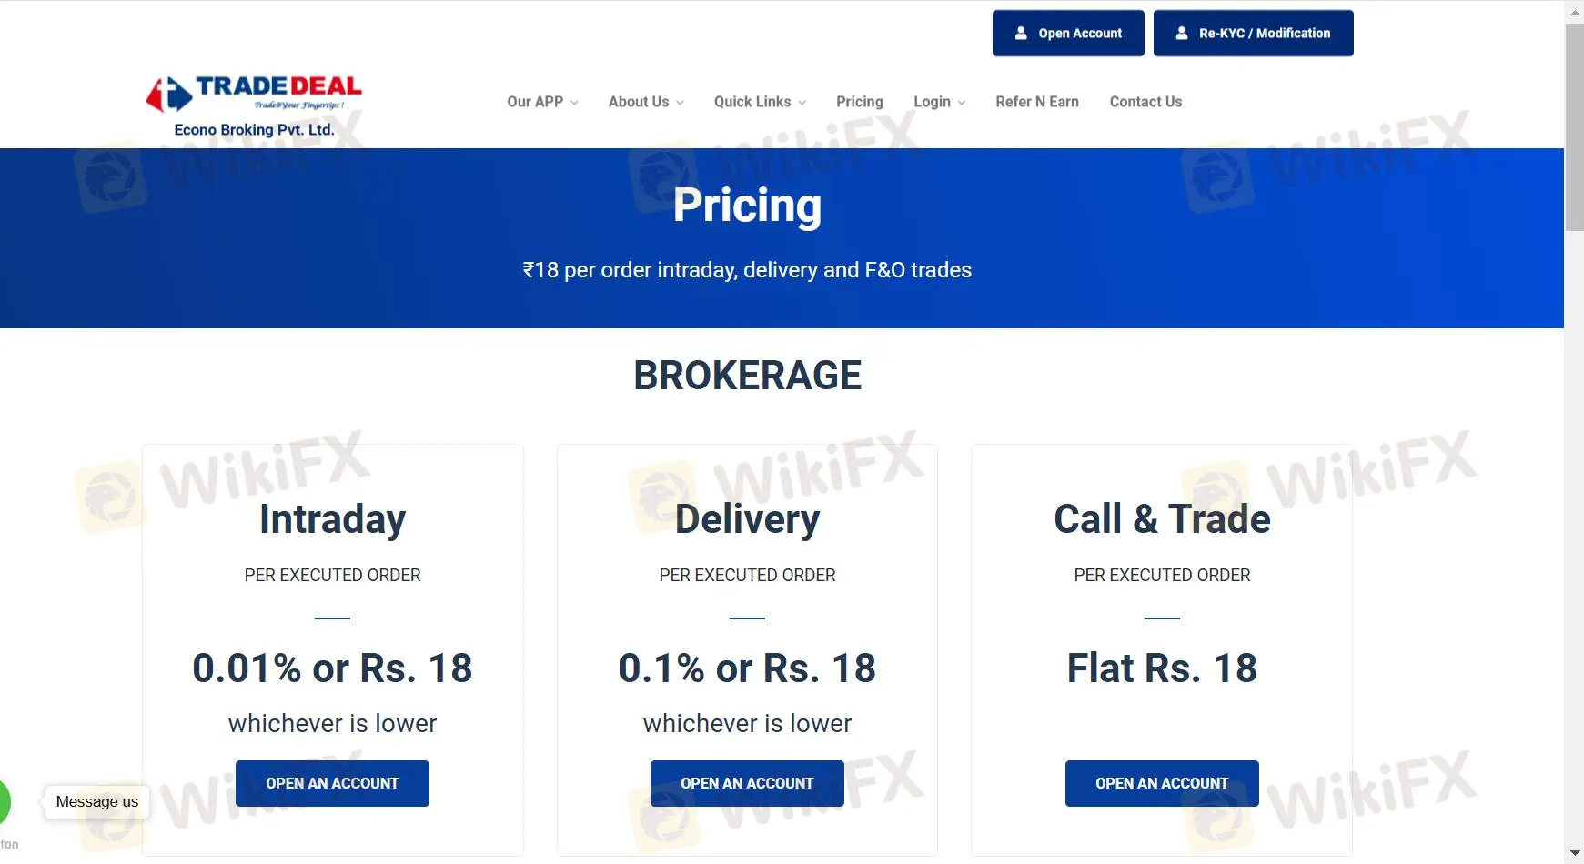Click Open An Account under Call & Trade
This screenshot has width=1584, height=864.
pyautogui.click(x=1162, y=783)
